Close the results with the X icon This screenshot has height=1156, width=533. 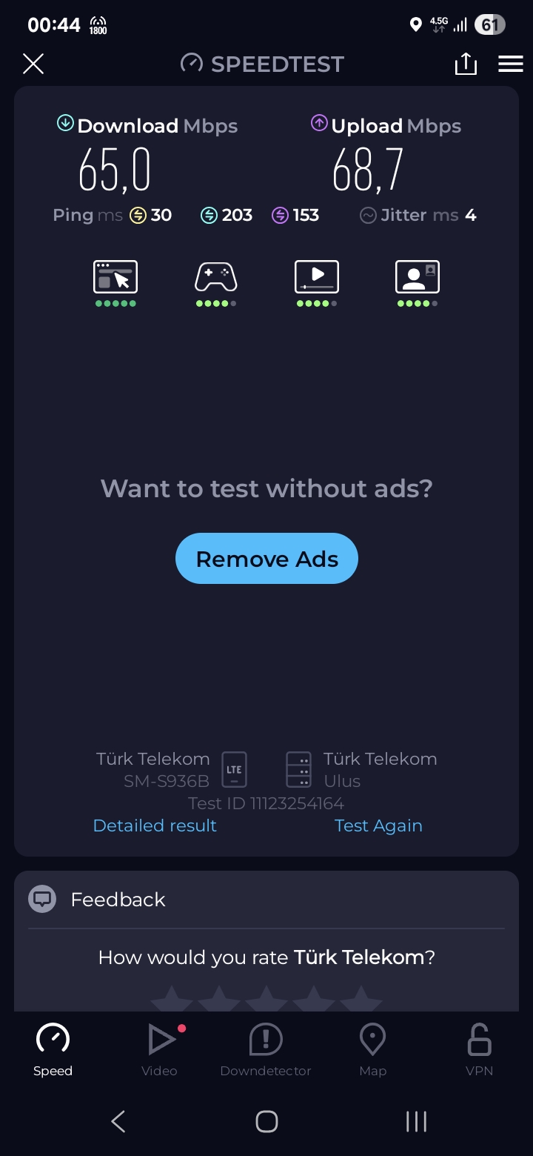click(x=33, y=64)
